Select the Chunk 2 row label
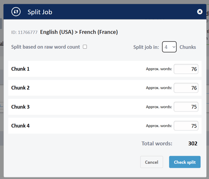The width and height of the screenshot is (209, 179). click(x=20, y=88)
